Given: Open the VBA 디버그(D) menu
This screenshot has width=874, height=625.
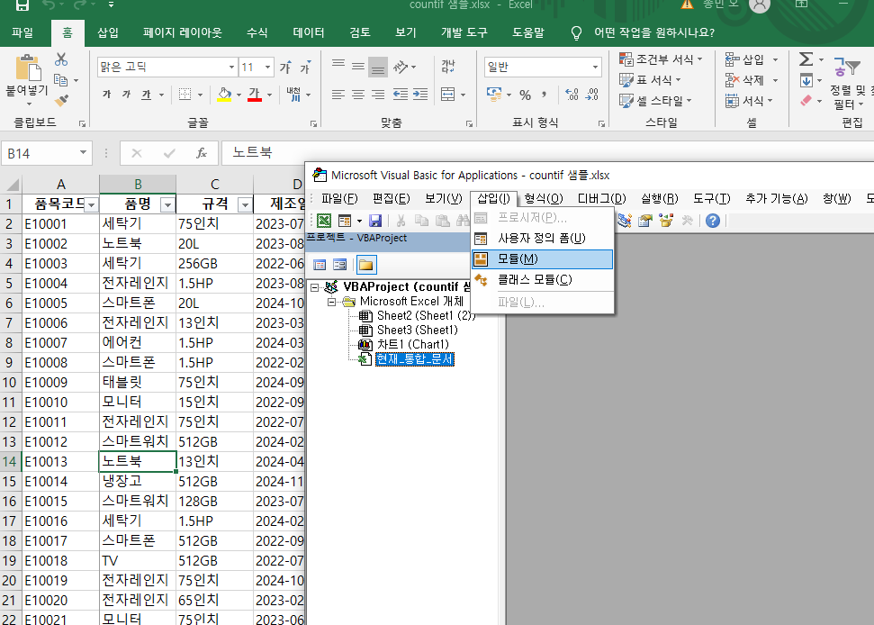Looking at the screenshot, I should (x=602, y=198).
